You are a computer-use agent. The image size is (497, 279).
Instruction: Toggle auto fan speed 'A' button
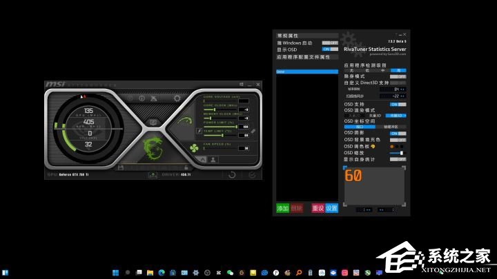pos(202,160)
